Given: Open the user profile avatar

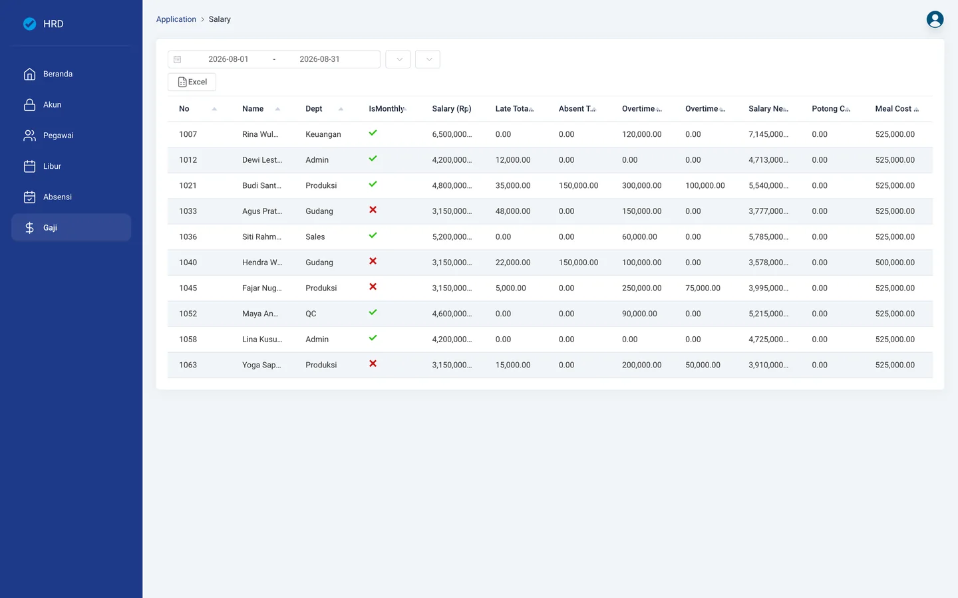Looking at the screenshot, I should 935,19.
